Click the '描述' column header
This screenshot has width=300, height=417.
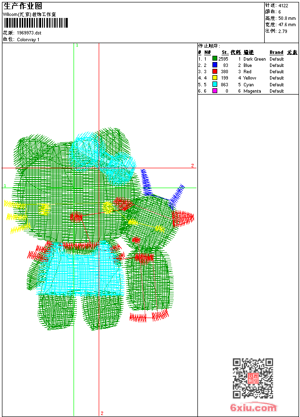pyautogui.click(x=249, y=52)
